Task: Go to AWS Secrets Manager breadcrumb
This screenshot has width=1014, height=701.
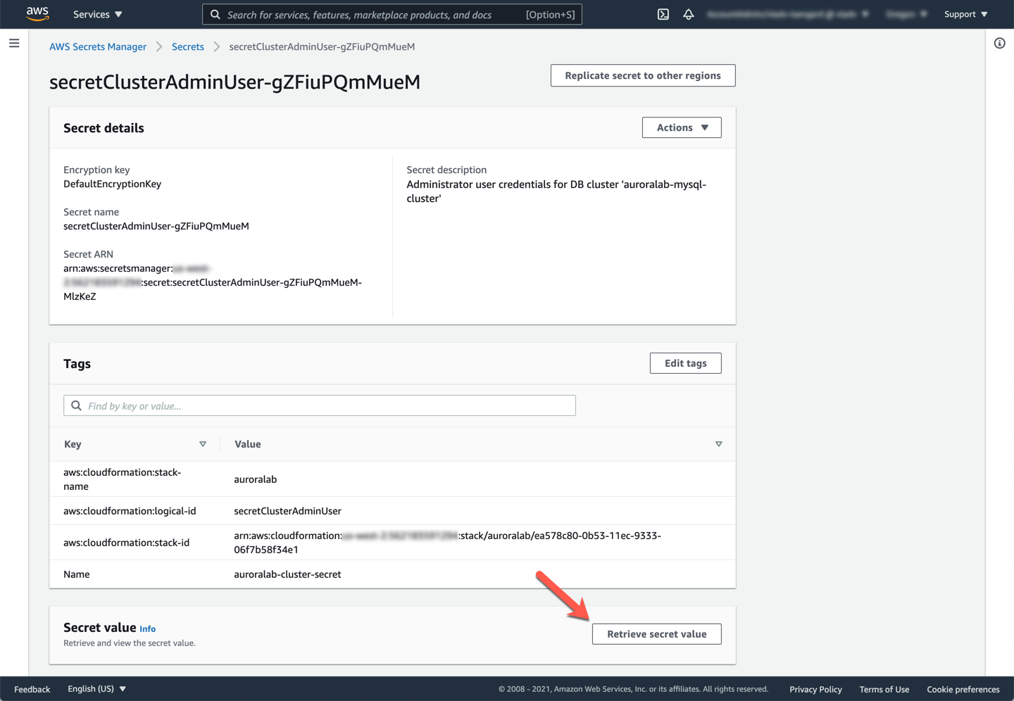Action: (98, 46)
